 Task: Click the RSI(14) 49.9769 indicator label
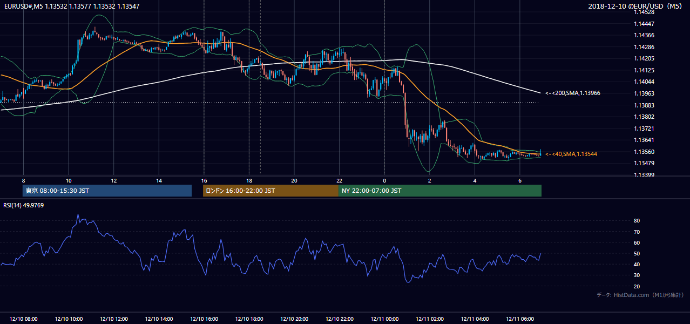23,205
